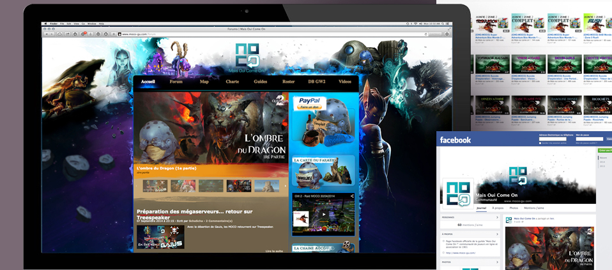Viewport: 612px width, 270px height.
Task: Click the share icon on the video widget
Action: pyautogui.click(x=351, y=196)
